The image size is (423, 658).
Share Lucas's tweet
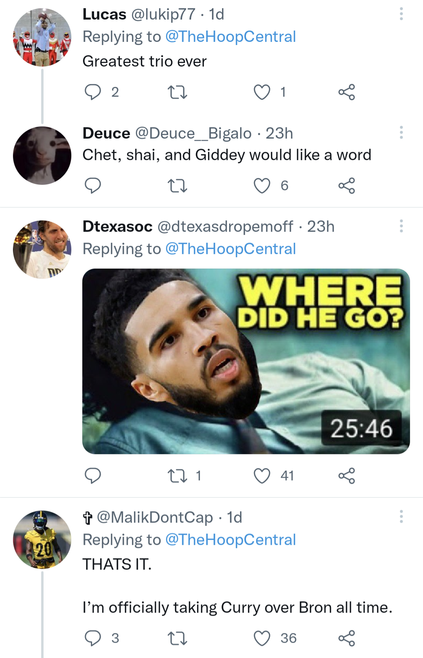(347, 92)
